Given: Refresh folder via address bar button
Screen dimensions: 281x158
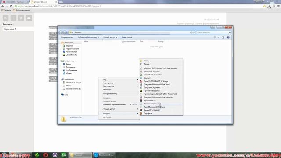Looking at the screenshot, I should [193, 32].
